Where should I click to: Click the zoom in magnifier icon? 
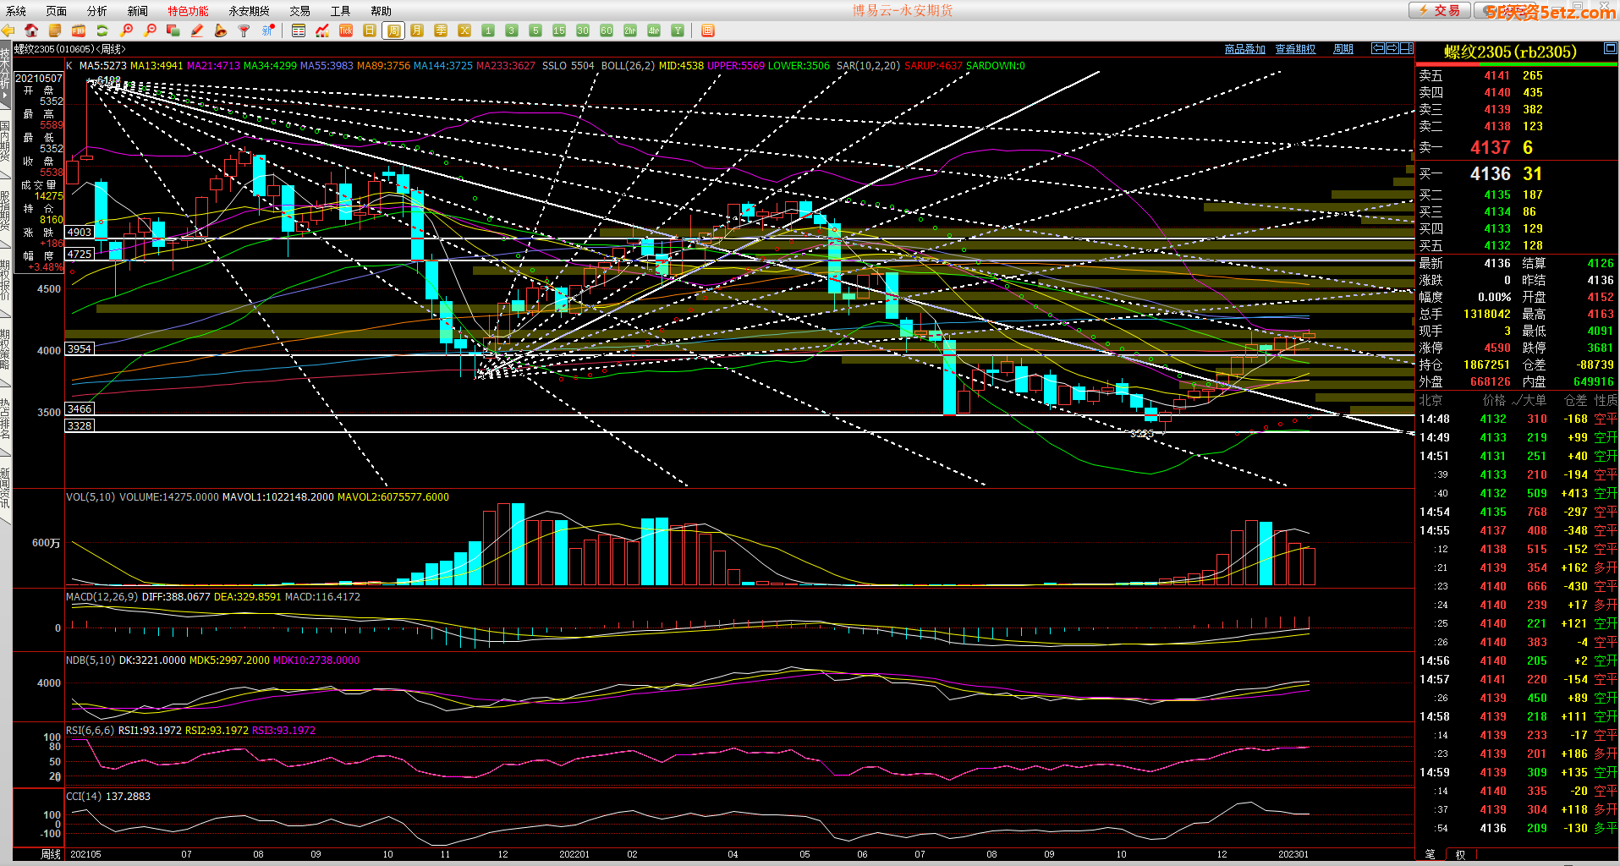coord(126,30)
